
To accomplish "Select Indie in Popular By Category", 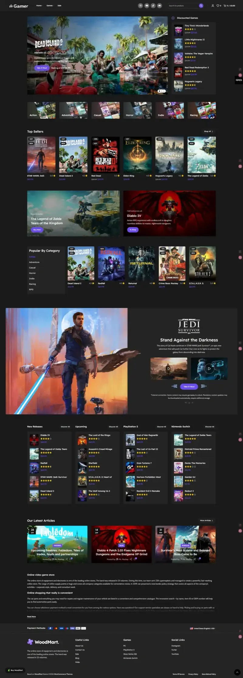I will point(32,279).
